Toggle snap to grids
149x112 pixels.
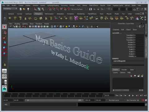pyautogui.click(x=50, y=9)
